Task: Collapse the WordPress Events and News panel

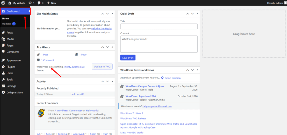Action: (197, 70)
